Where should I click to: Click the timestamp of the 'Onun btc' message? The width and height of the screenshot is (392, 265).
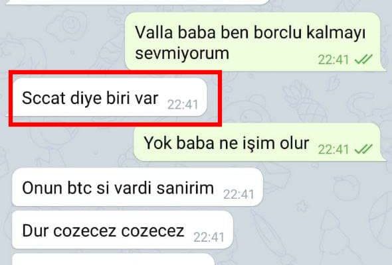click(239, 195)
